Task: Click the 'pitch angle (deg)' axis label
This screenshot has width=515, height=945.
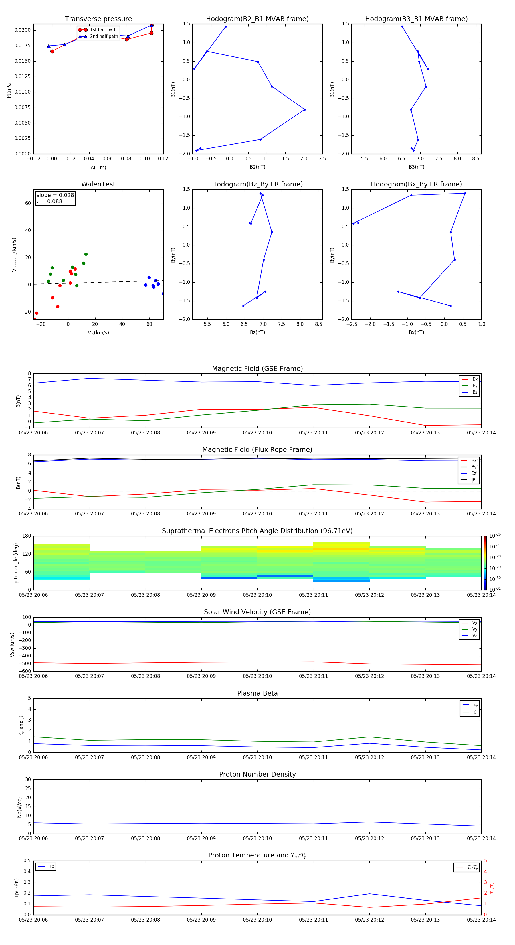Action: 16,563
